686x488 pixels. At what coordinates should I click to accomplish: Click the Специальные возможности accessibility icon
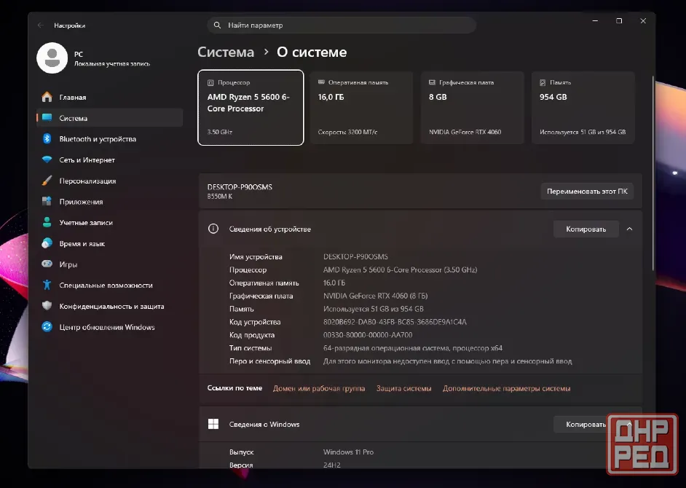(x=47, y=285)
